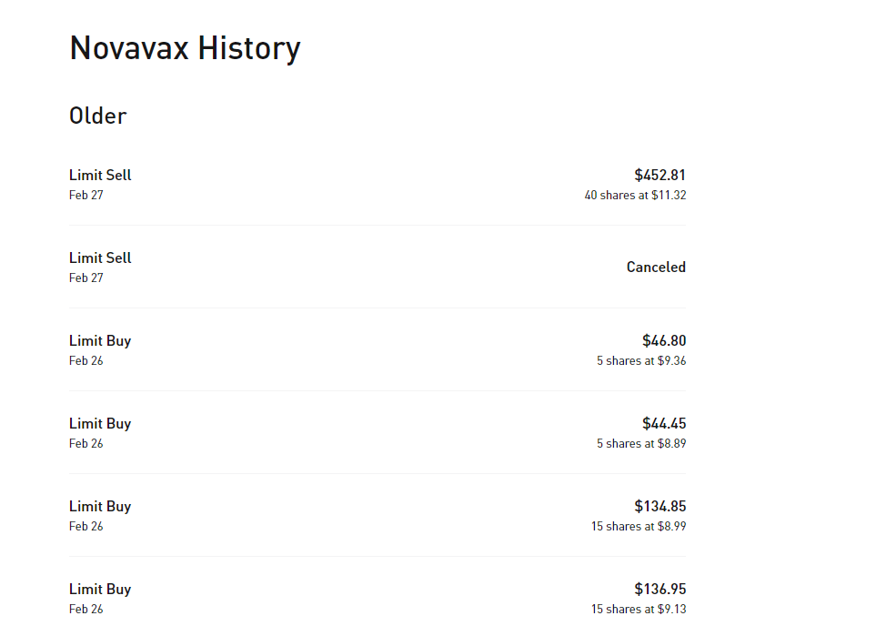Click the 40 shares at $11.32 detail

(635, 195)
